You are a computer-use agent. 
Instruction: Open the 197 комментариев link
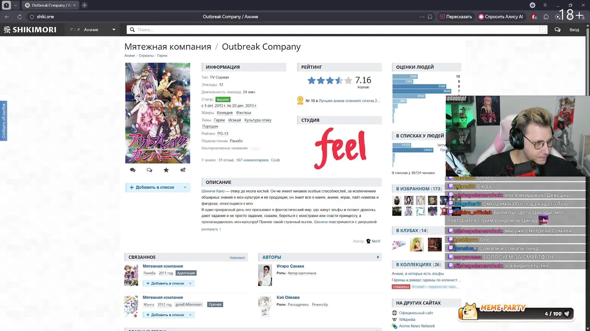252,160
